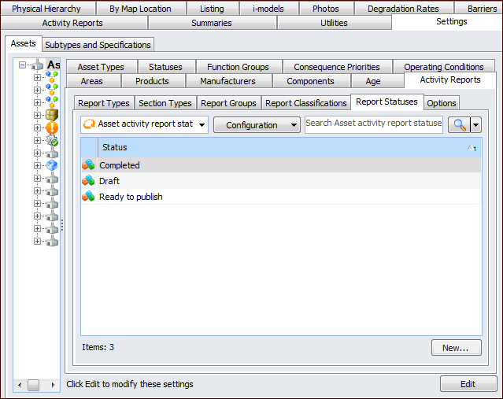Click the Edit button

coord(468,384)
